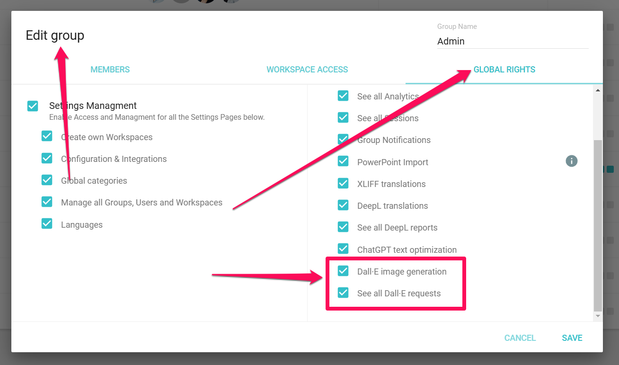Switch to the Members tab

[x=110, y=70]
